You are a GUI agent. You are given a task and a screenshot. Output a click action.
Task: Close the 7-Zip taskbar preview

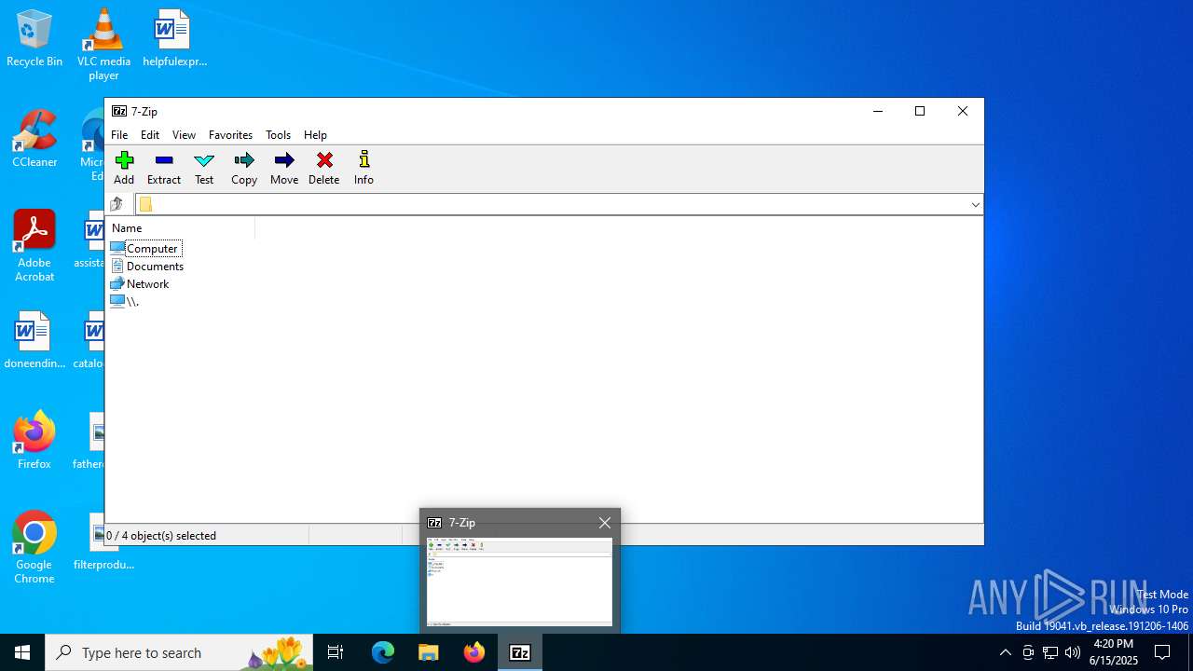tap(605, 523)
